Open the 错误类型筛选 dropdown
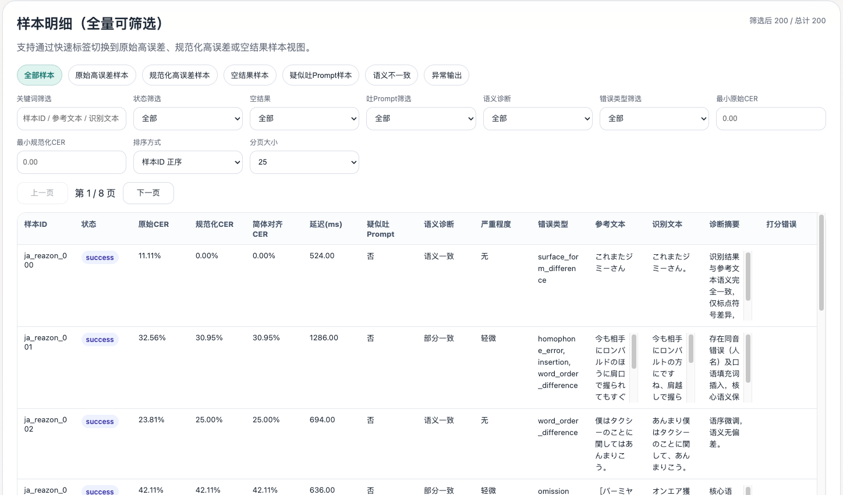843x495 pixels. coord(654,119)
